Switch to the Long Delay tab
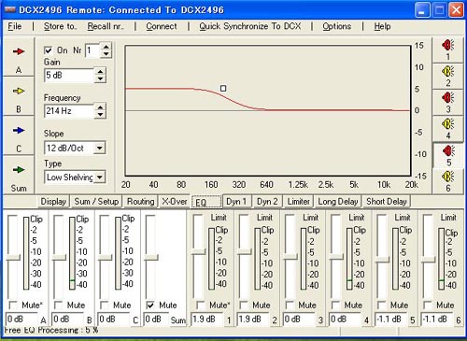 pyautogui.click(x=338, y=202)
